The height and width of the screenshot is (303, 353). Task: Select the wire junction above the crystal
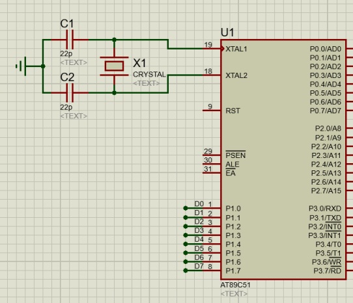pos(115,40)
